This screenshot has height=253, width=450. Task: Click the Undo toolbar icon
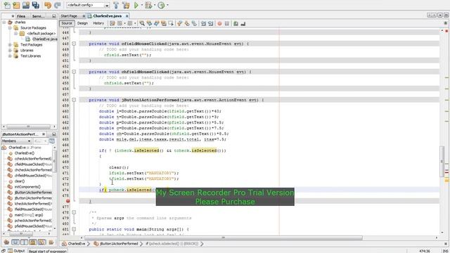pyautogui.click(x=48, y=5)
